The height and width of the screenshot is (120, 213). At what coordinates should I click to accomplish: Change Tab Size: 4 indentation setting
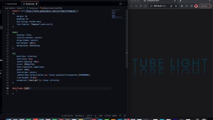(80, 116)
